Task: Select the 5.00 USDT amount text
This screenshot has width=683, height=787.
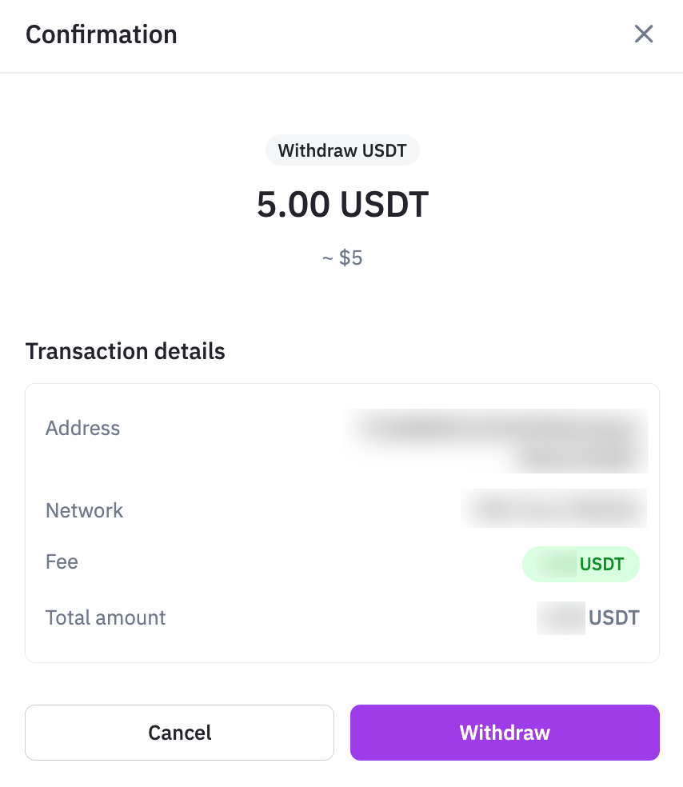Action: pyautogui.click(x=342, y=205)
